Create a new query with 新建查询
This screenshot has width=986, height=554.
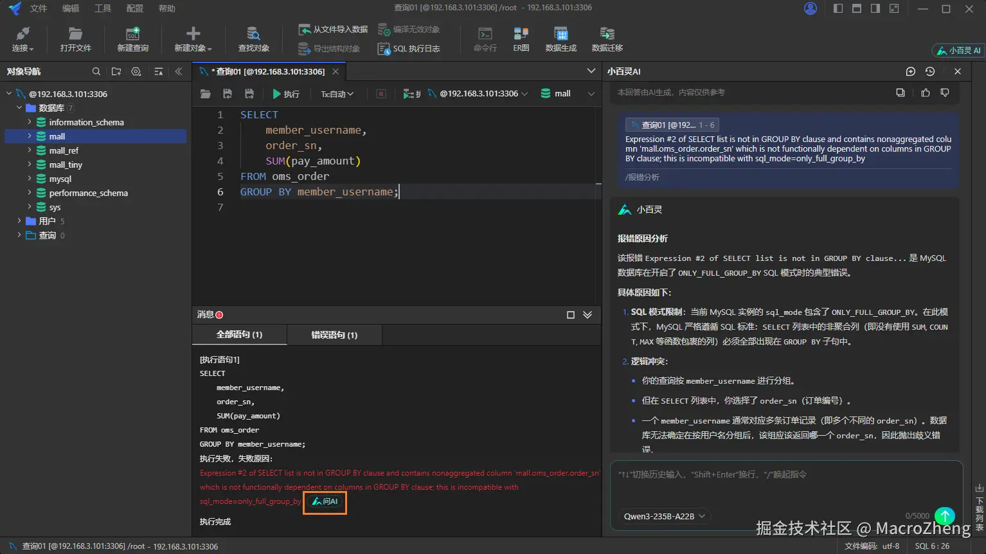click(132, 39)
